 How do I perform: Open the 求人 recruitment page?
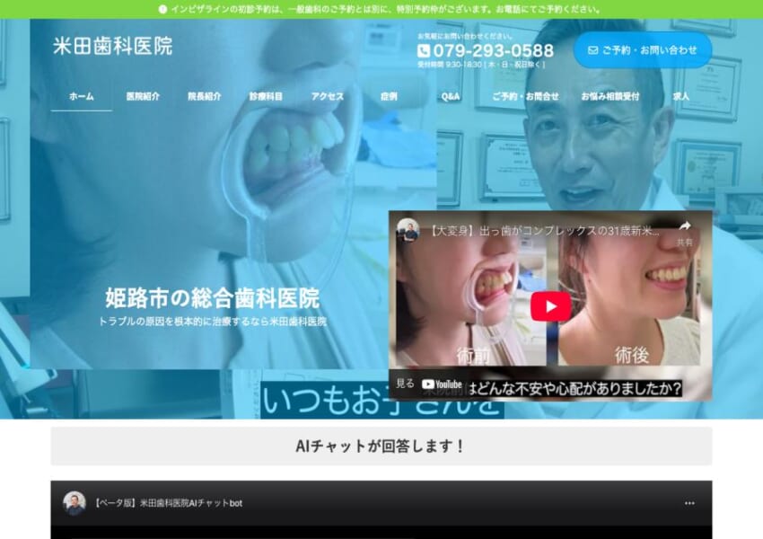point(684,94)
